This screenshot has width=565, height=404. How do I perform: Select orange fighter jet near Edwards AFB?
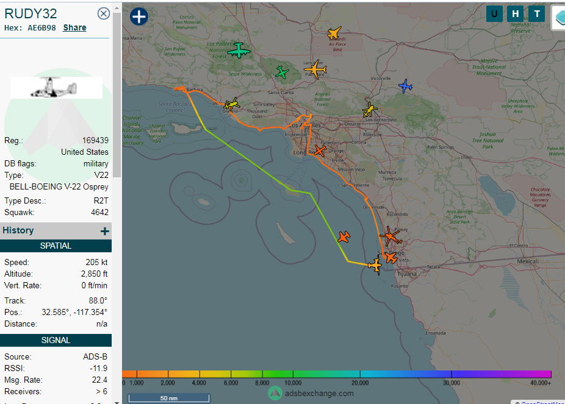coord(334,33)
